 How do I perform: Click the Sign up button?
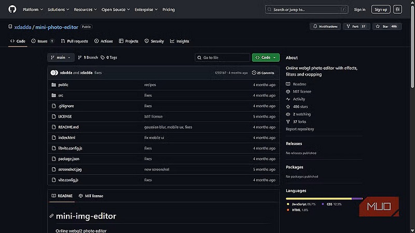(x=381, y=9)
